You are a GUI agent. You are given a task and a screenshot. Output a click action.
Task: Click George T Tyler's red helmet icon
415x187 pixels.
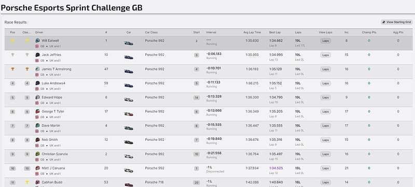click(37, 111)
